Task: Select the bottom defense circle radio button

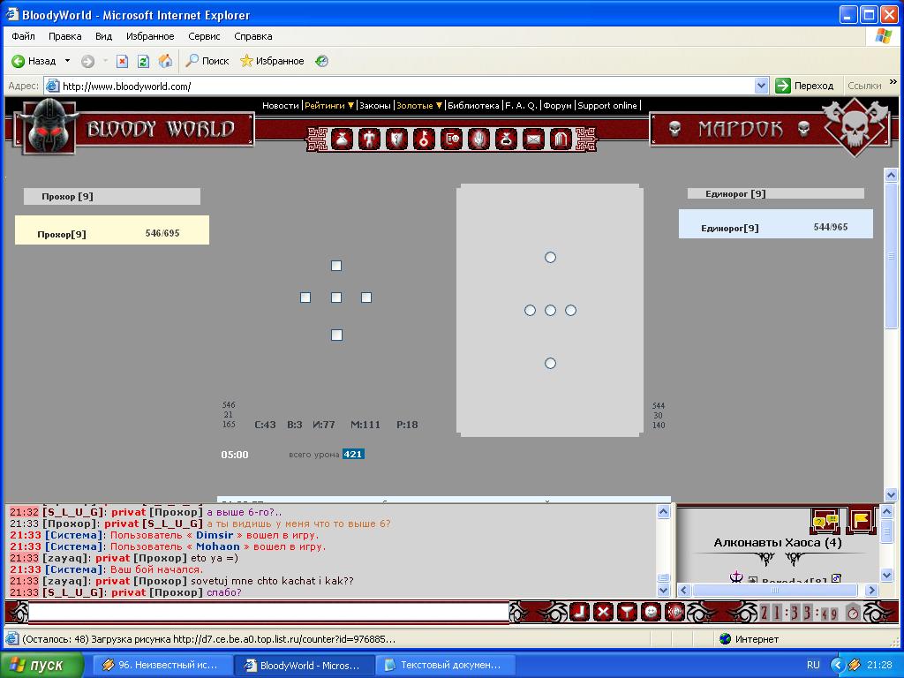Action: click(x=551, y=363)
